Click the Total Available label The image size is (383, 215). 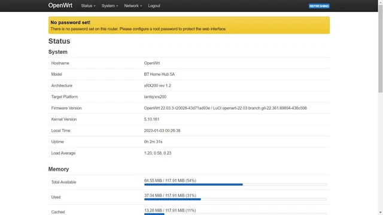(63, 182)
